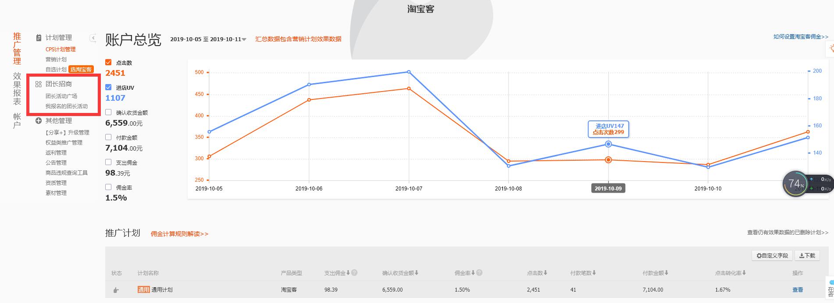Open 我报名的团长活动 menu item

67,106
